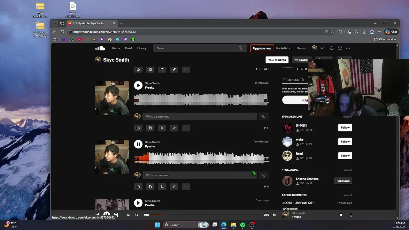Screen dimensions: 409x230
Task: Go to Home tab
Action: [x=116, y=48]
